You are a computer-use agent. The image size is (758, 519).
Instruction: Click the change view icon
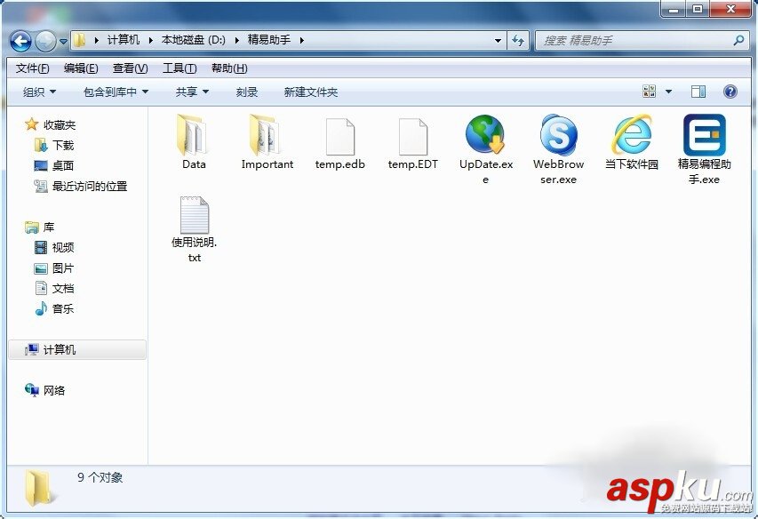649,92
